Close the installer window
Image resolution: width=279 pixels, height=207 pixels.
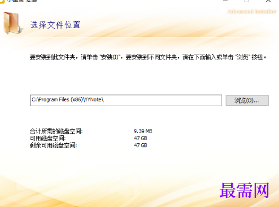[x=268, y=1]
